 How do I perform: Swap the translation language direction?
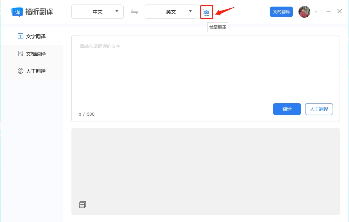pos(134,11)
